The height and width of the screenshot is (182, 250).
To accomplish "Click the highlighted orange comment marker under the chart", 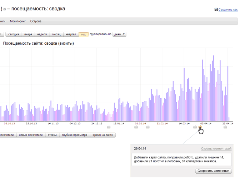I will pos(200,127).
